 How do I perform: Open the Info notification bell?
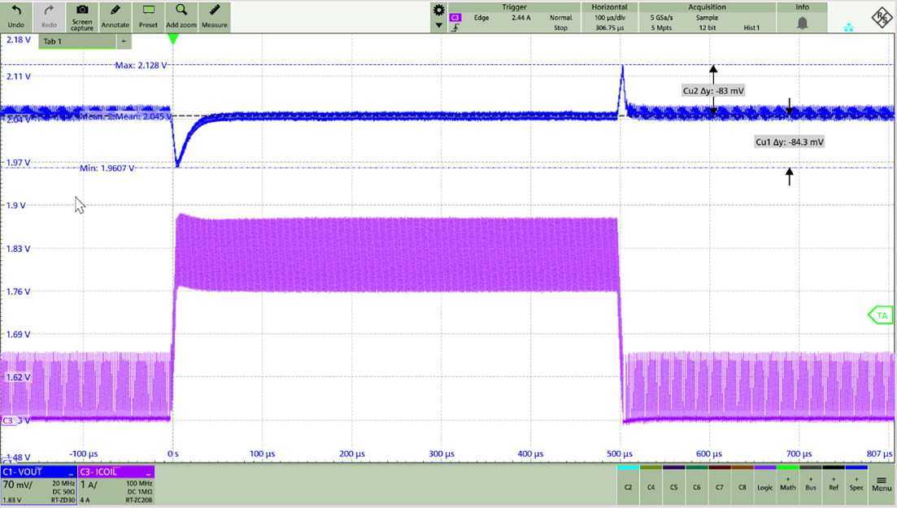[x=802, y=24]
